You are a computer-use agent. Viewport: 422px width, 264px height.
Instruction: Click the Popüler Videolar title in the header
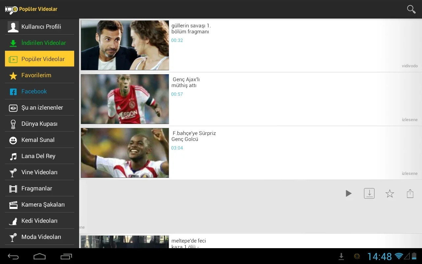pos(38,9)
